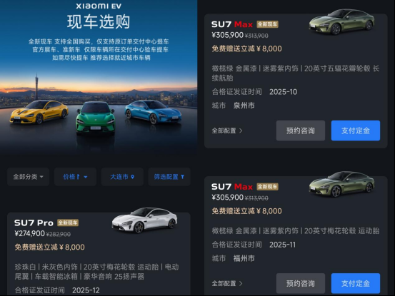Click 预约咨询 for the Fuzhou SU7 Max
The height and width of the screenshot is (296, 395).
click(301, 283)
